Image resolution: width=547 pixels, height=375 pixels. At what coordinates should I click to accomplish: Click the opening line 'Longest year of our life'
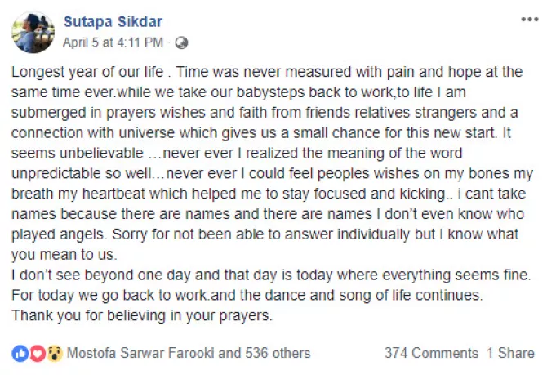pos(90,73)
